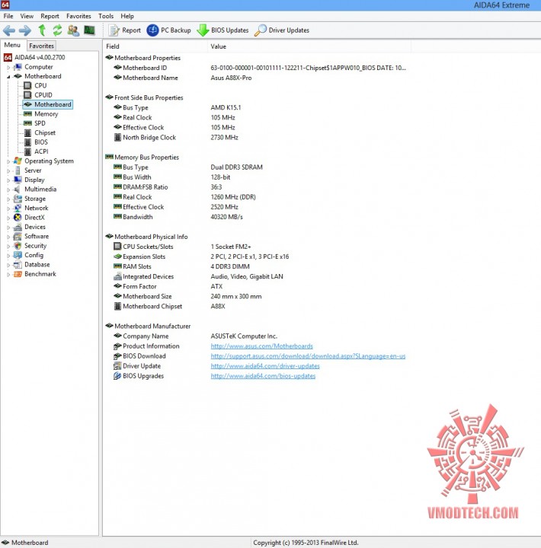541x548 pixels.
Task: Click the Field column header
Action: [x=155, y=46]
